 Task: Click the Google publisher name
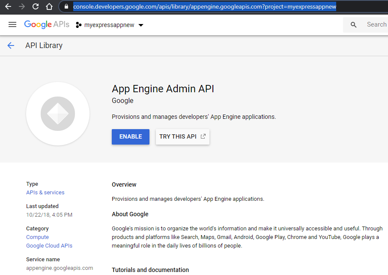[122, 101]
